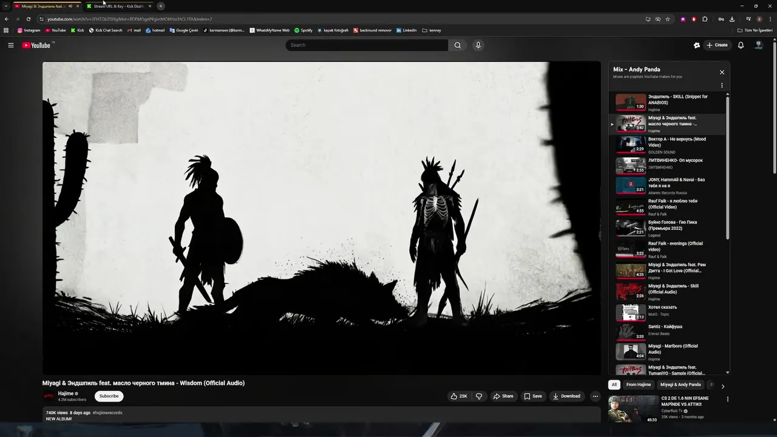Open the Google Çeviri bookmark
Viewport: 777px width, 437px height.
click(184, 30)
